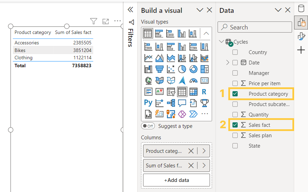The height and width of the screenshot is (192, 308).
Task: Click the Search field in Data pane
Action: (x=255, y=27)
